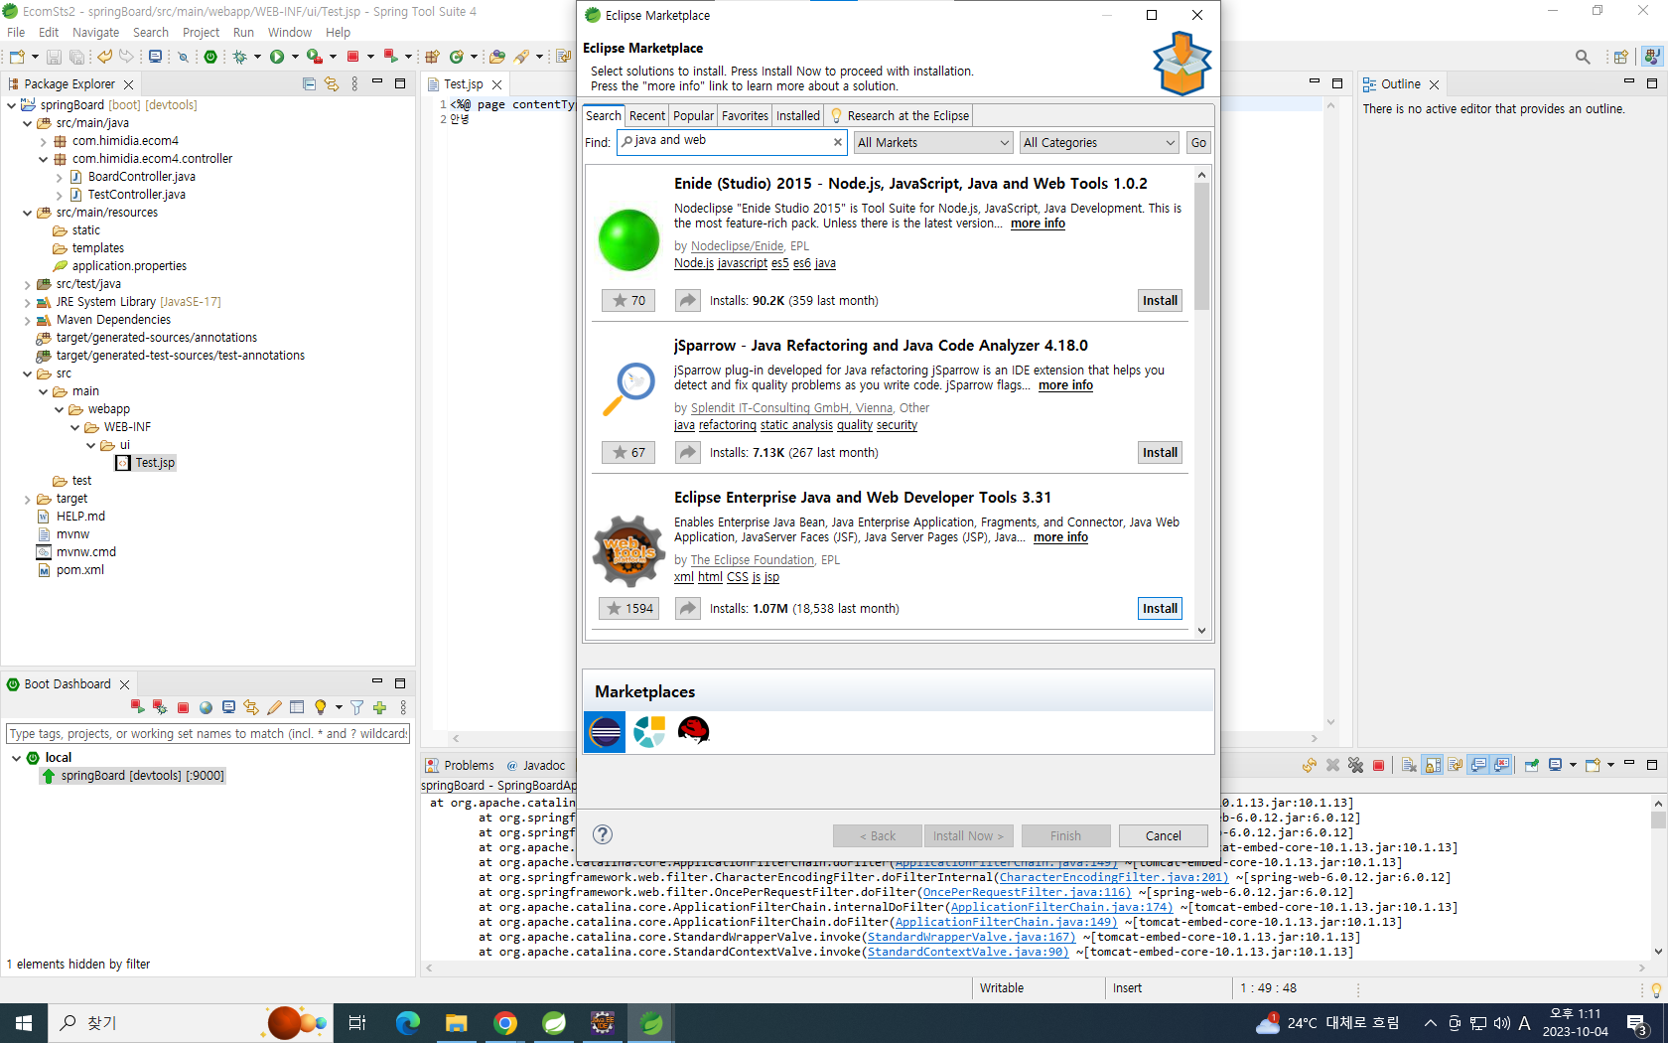Collapse the WEB-INF folder
The width and height of the screenshot is (1668, 1043).
coord(74,427)
